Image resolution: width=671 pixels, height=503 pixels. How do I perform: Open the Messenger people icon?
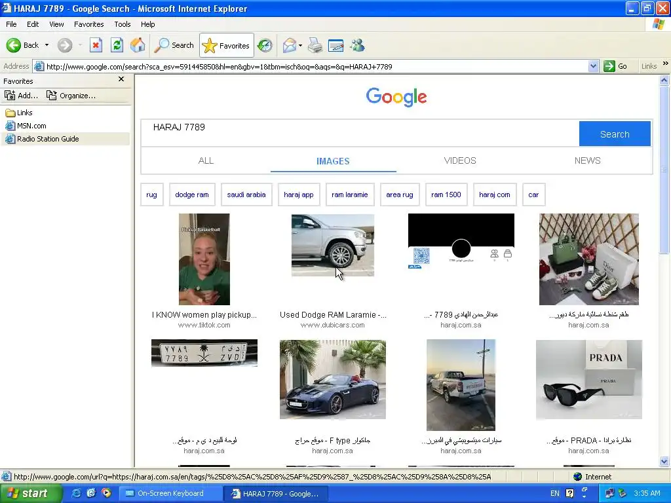tap(357, 45)
